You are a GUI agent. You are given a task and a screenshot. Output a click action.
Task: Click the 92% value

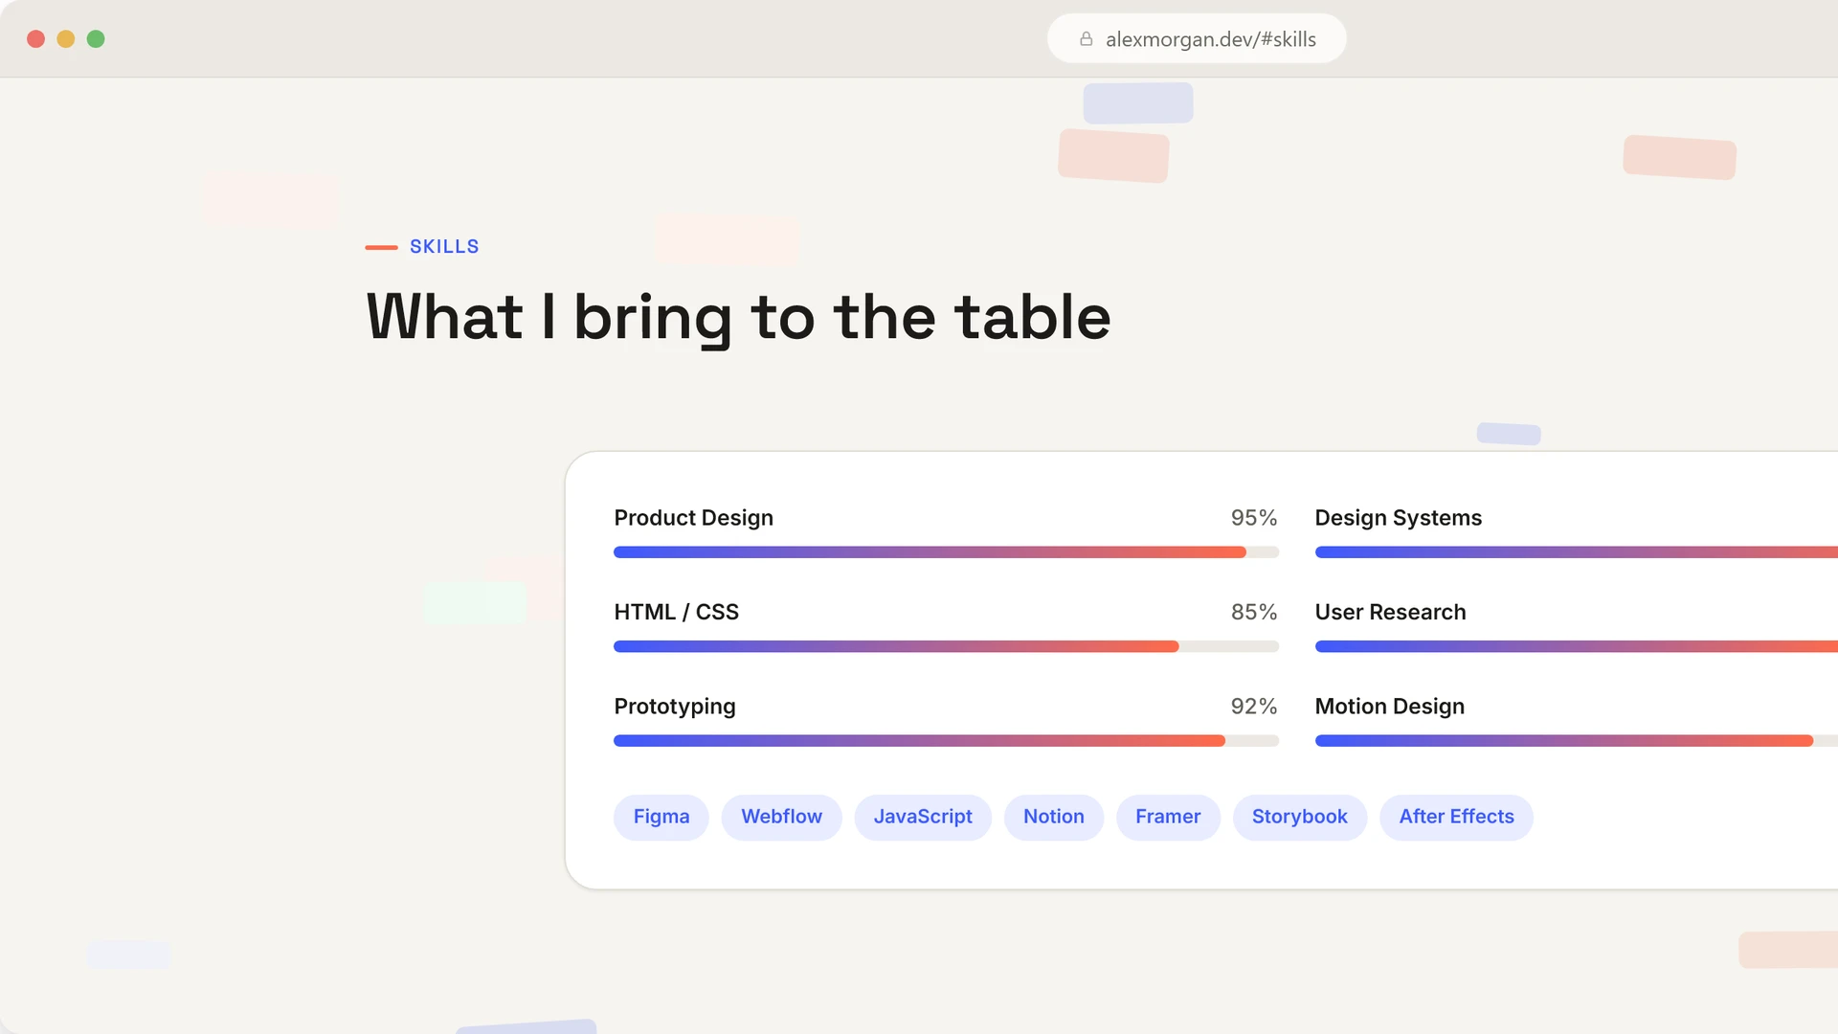coord(1254,707)
